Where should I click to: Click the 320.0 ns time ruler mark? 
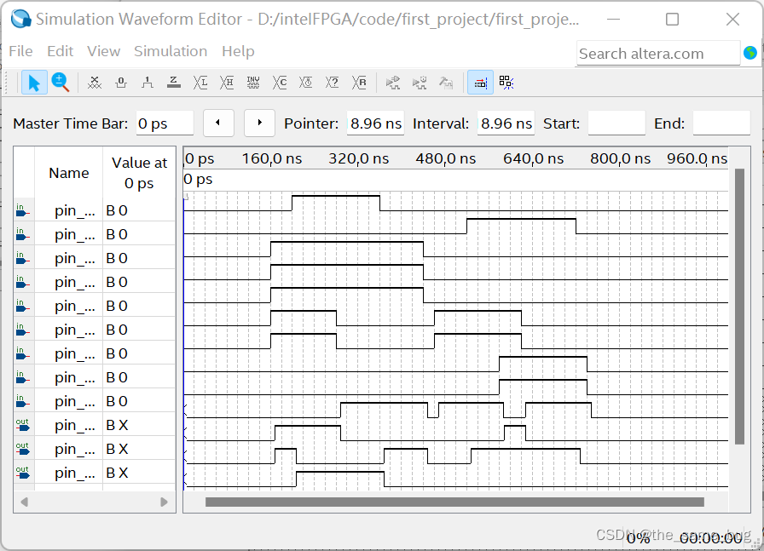359,158
